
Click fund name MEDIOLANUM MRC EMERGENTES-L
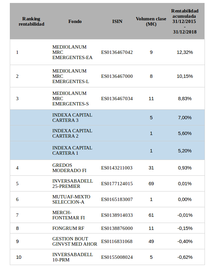[x=71, y=76]
